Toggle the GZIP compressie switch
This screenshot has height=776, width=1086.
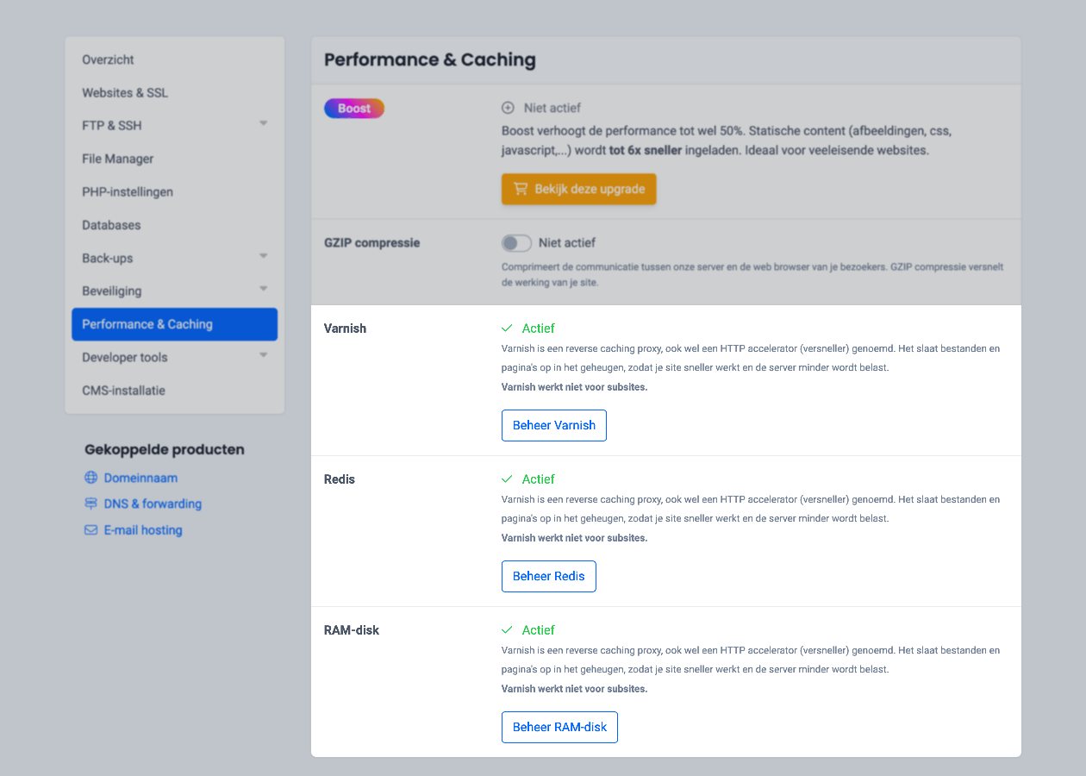516,243
